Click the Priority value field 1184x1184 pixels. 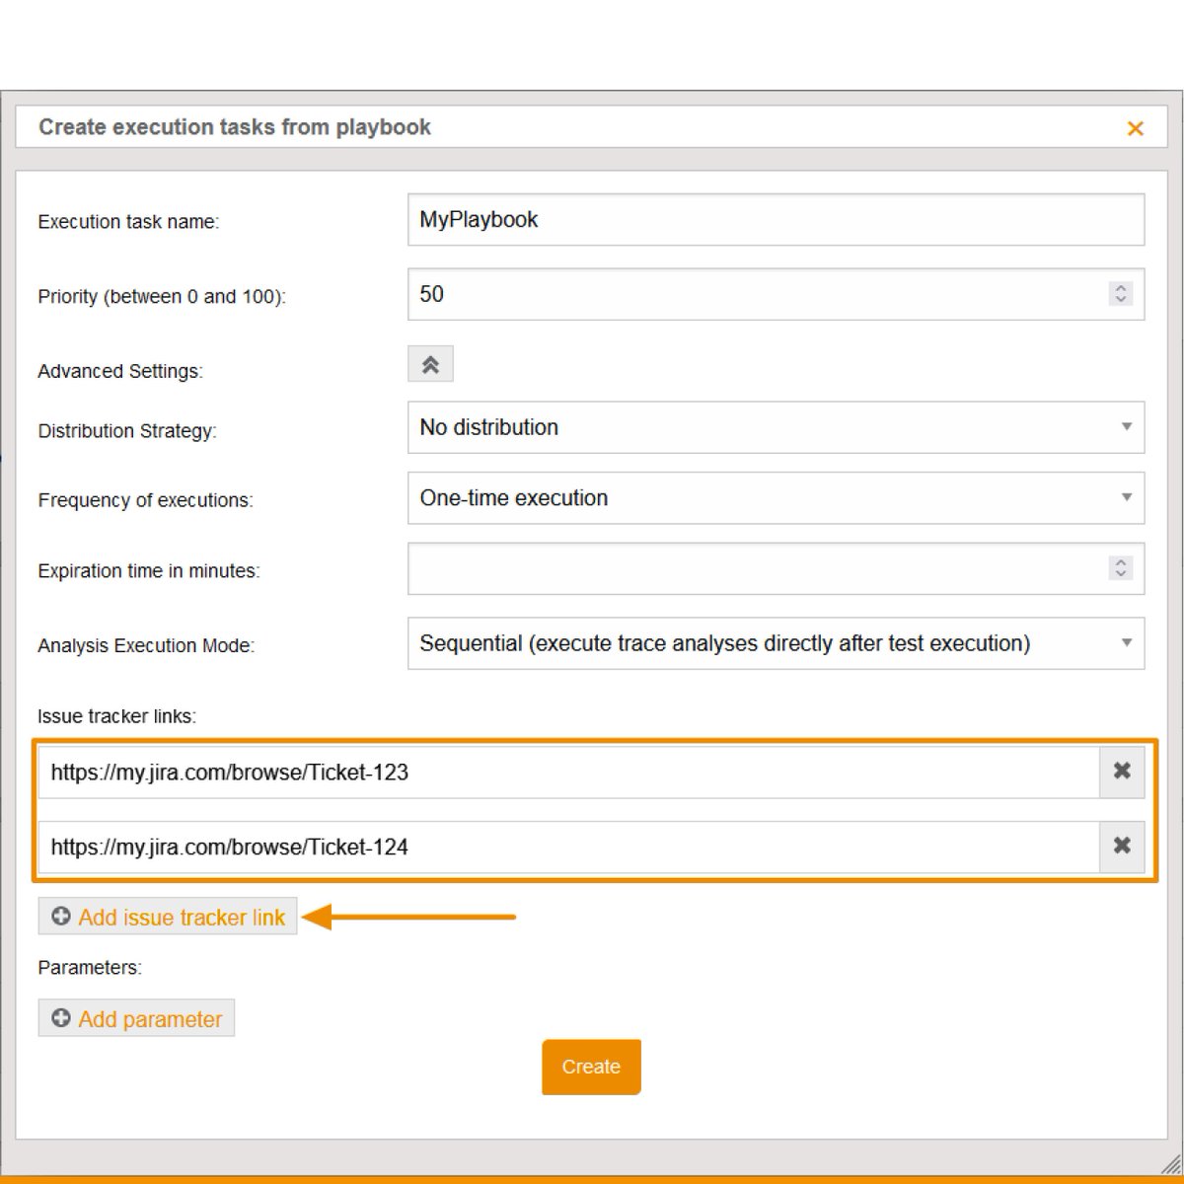click(x=776, y=294)
